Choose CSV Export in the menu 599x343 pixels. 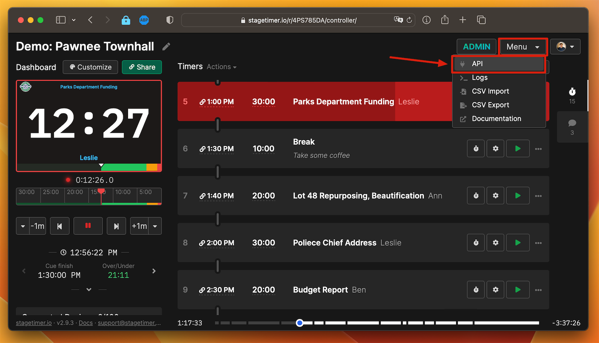(x=490, y=105)
